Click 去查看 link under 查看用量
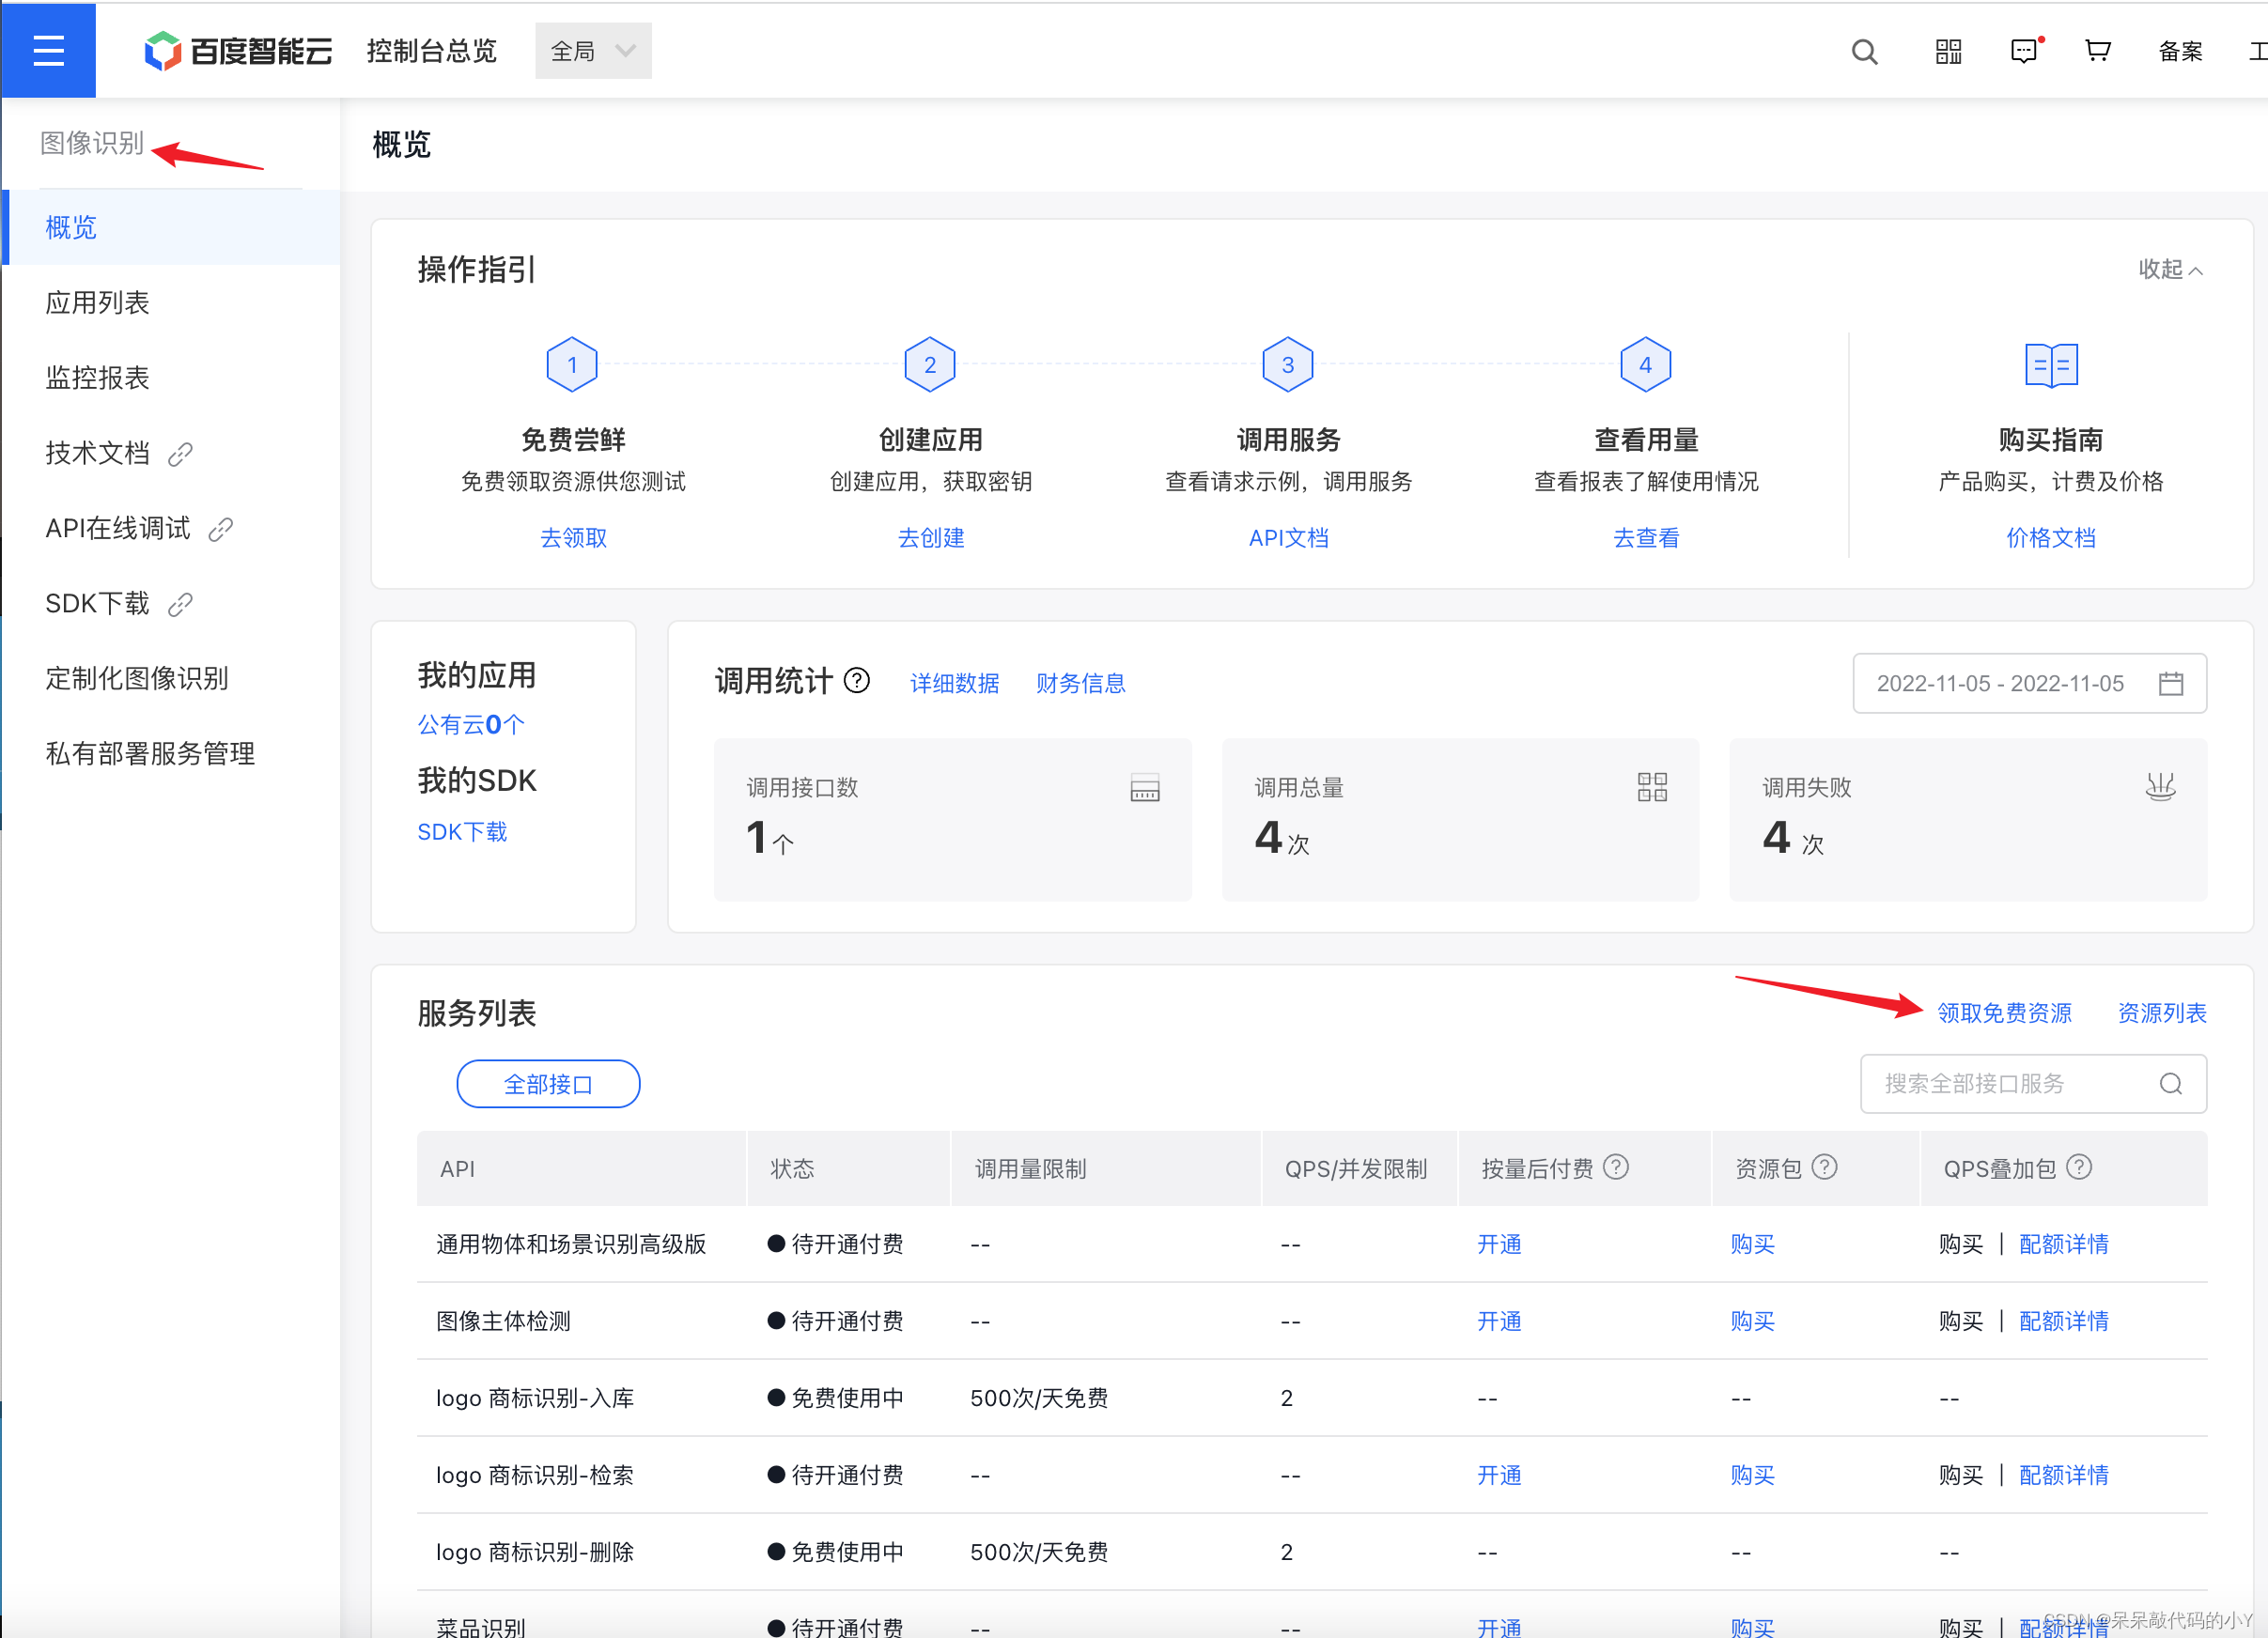Screen dimensions: 2268x1638 pyautogui.click(x=1646, y=537)
